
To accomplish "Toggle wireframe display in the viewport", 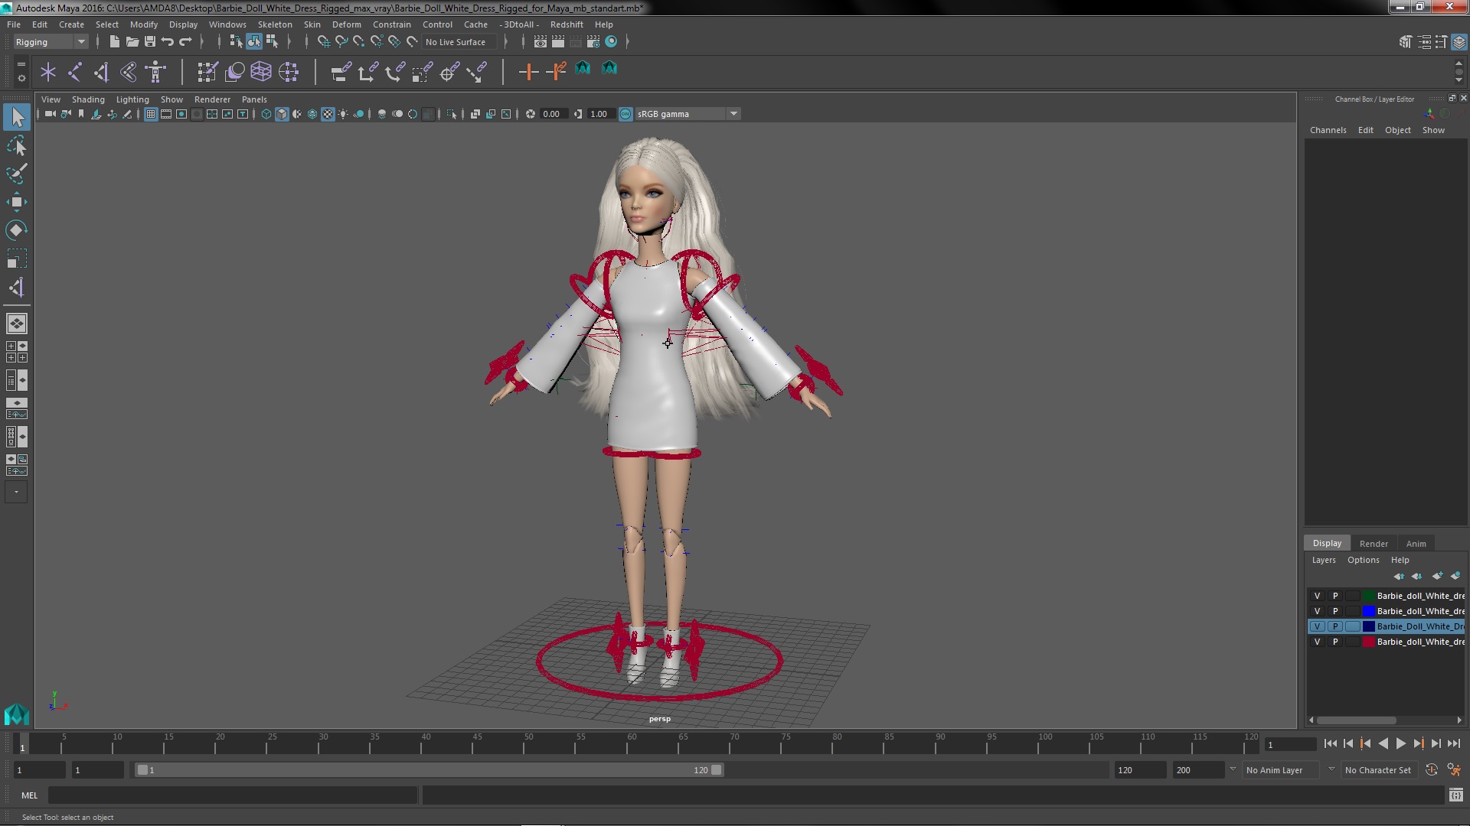I will point(266,114).
